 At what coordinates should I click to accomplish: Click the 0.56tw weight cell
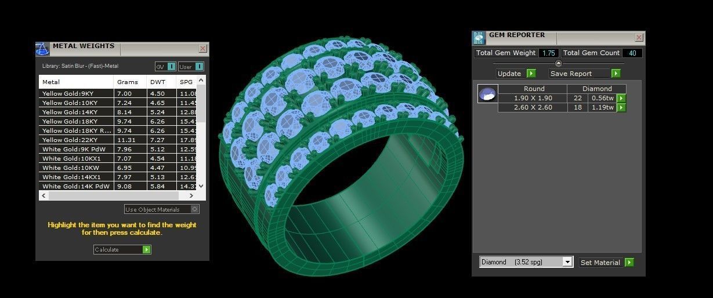[x=602, y=98]
